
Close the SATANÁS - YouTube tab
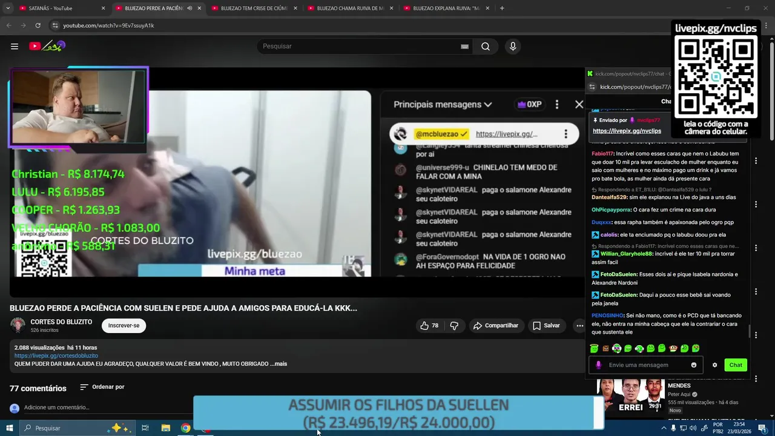(103, 8)
